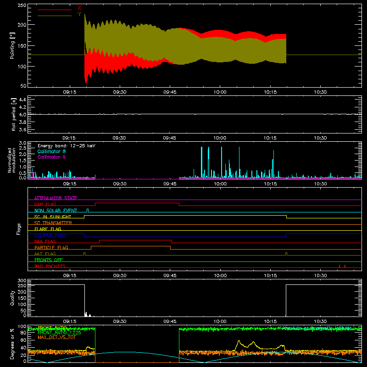This screenshot has height=367, width=367.
Task: Click the 'Degrees or %' axis title
Action: pos(12,344)
